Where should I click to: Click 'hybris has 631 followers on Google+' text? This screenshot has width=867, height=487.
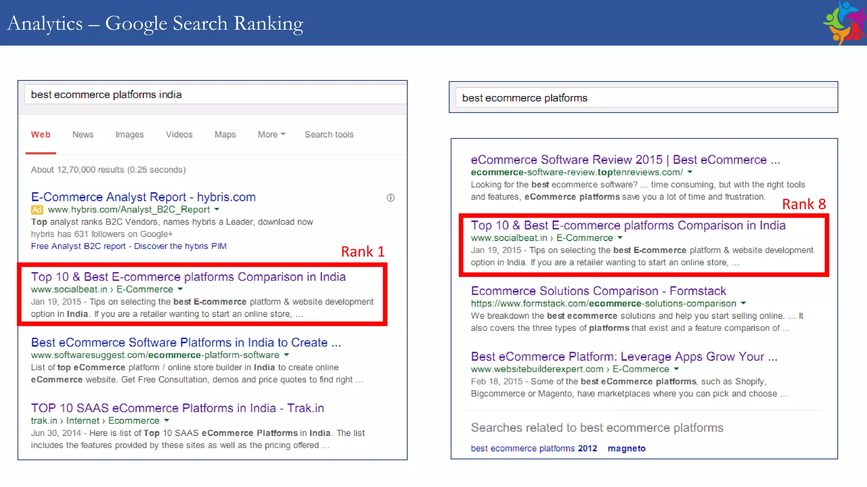tap(102, 234)
